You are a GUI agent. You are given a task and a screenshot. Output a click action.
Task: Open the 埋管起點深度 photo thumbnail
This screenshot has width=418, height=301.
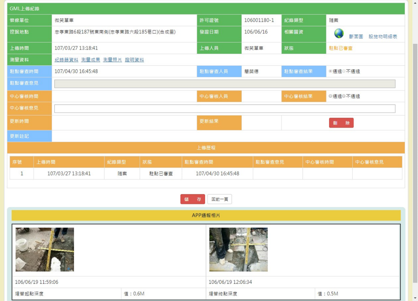[x=45, y=250]
